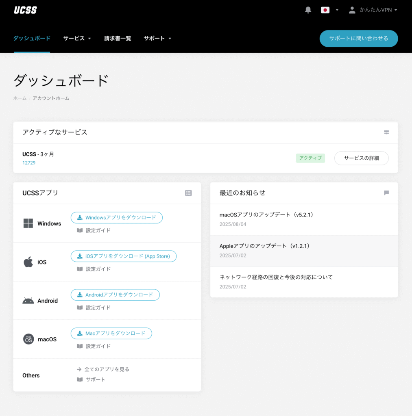The height and width of the screenshot is (416, 412).
Task: Expand サポート nav dropdown arrow
Action: click(x=170, y=39)
